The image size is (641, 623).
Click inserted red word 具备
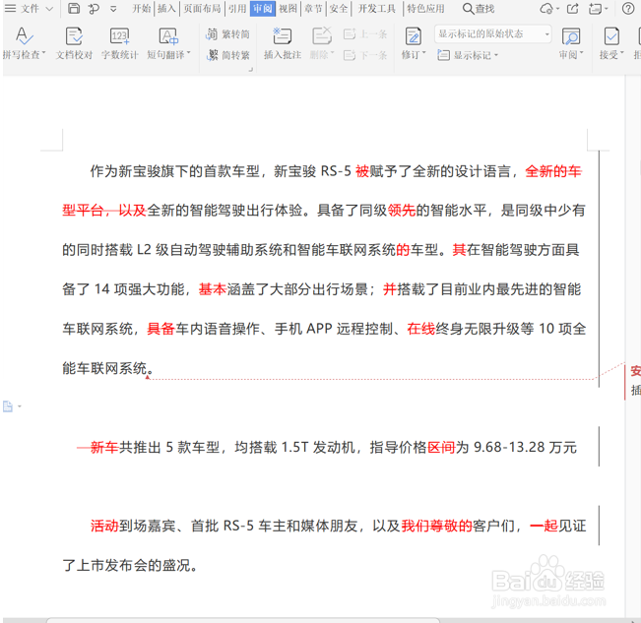[161, 329]
